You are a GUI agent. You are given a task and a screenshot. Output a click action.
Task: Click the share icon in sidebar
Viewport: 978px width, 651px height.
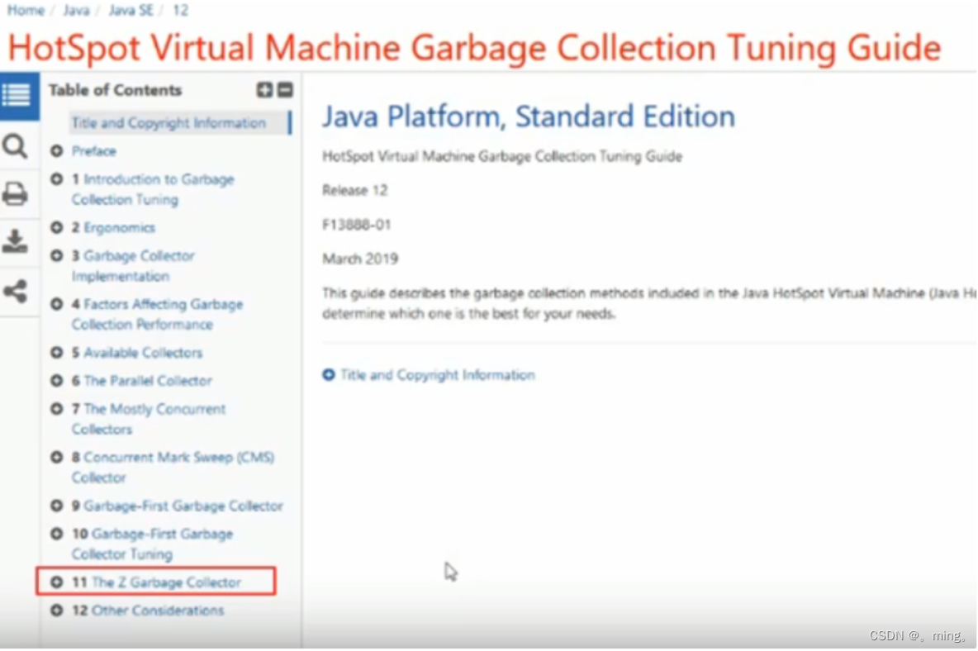(x=15, y=291)
